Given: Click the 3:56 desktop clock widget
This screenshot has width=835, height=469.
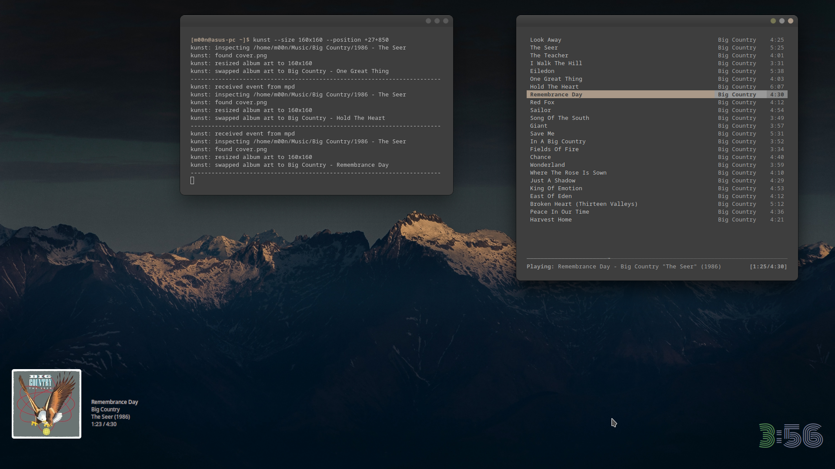Looking at the screenshot, I should coord(790,436).
